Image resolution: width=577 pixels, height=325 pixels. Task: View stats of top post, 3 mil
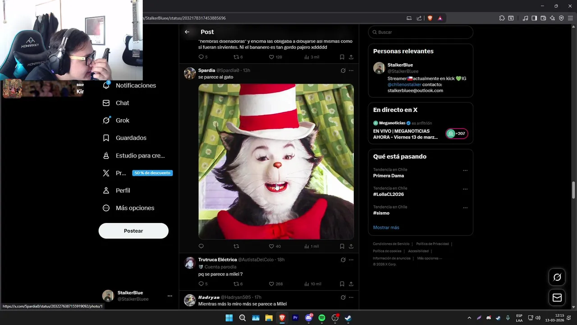coord(311,57)
